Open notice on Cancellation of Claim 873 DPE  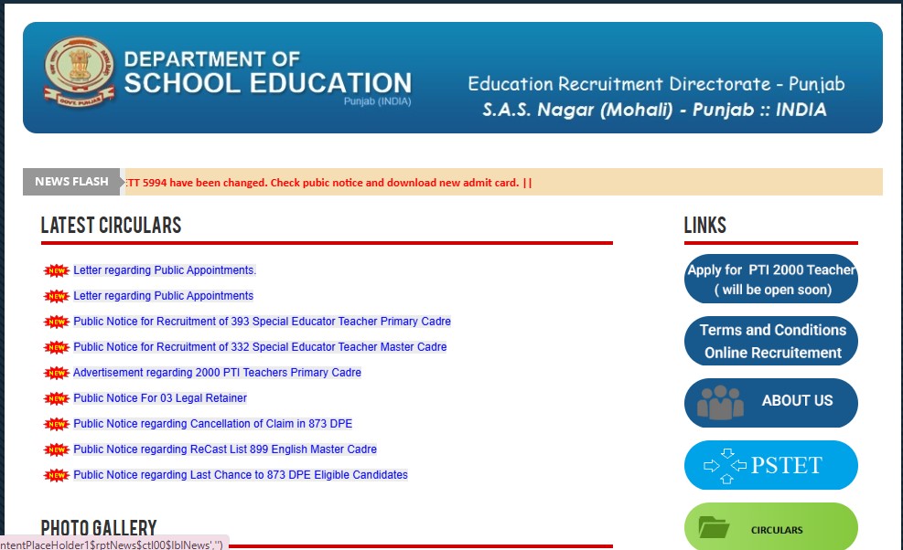(x=213, y=423)
